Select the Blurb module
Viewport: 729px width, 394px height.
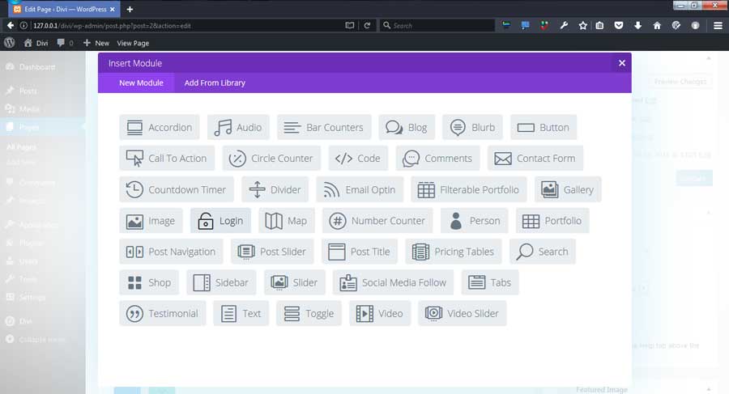pyautogui.click(x=472, y=127)
